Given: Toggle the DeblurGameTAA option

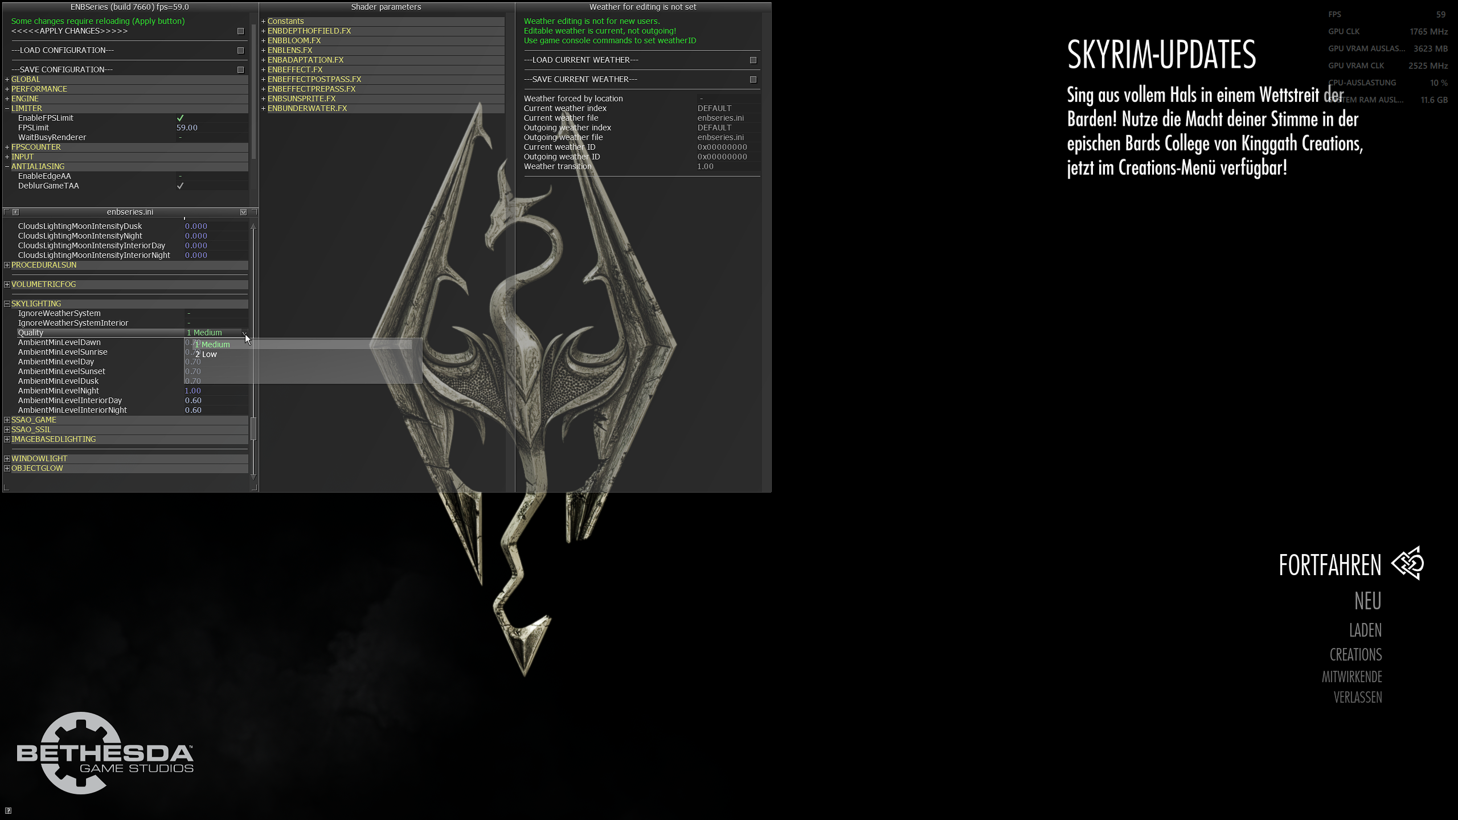Looking at the screenshot, I should click(181, 186).
